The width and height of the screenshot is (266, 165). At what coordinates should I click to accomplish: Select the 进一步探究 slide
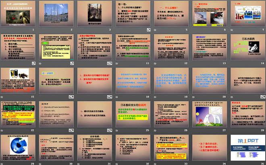56,80
